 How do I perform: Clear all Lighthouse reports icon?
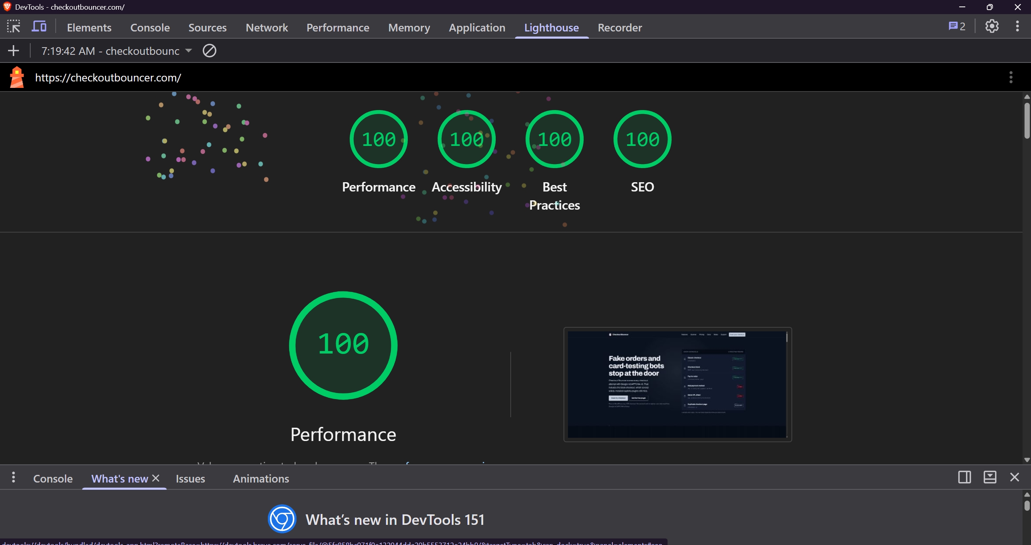[209, 51]
